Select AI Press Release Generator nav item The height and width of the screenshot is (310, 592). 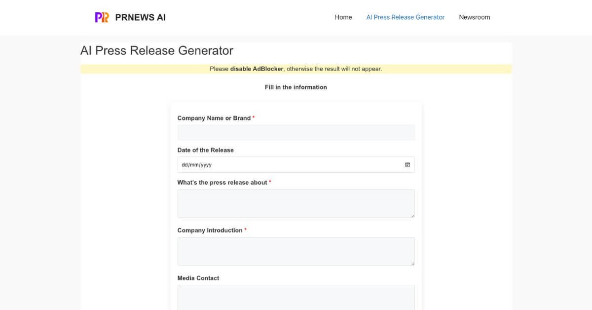[405, 17]
